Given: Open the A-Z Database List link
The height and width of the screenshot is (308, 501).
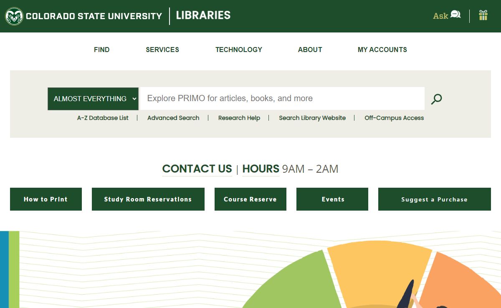Looking at the screenshot, I should click(103, 118).
